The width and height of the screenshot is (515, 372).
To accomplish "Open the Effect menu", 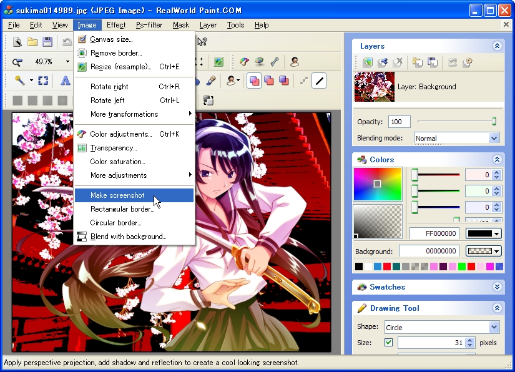I will point(116,25).
